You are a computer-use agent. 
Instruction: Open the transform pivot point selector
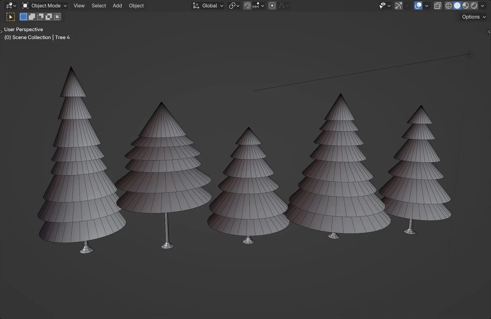[x=234, y=6]
